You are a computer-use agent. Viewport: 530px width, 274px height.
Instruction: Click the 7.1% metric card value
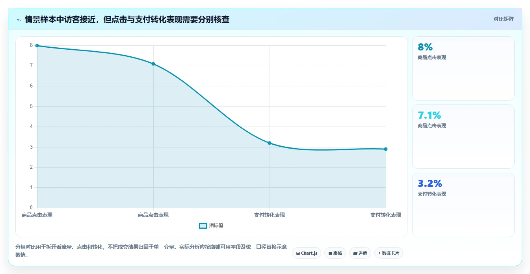click(429, 115)
